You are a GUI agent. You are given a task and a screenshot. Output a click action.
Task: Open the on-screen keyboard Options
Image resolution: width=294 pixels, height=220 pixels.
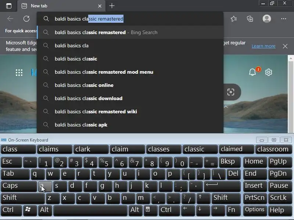(x=255, y=210)
